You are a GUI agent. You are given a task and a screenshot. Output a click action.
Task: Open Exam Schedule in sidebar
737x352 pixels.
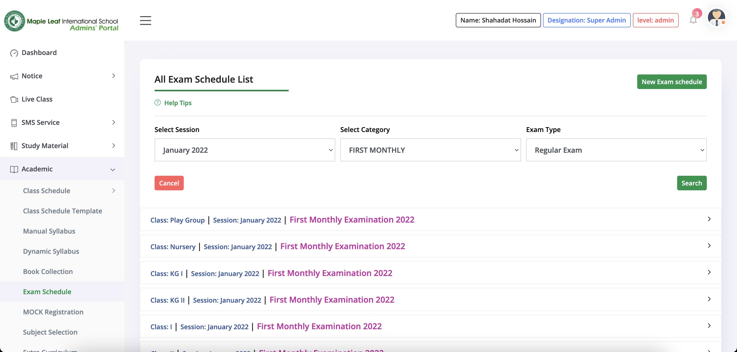tap(47, 292)
